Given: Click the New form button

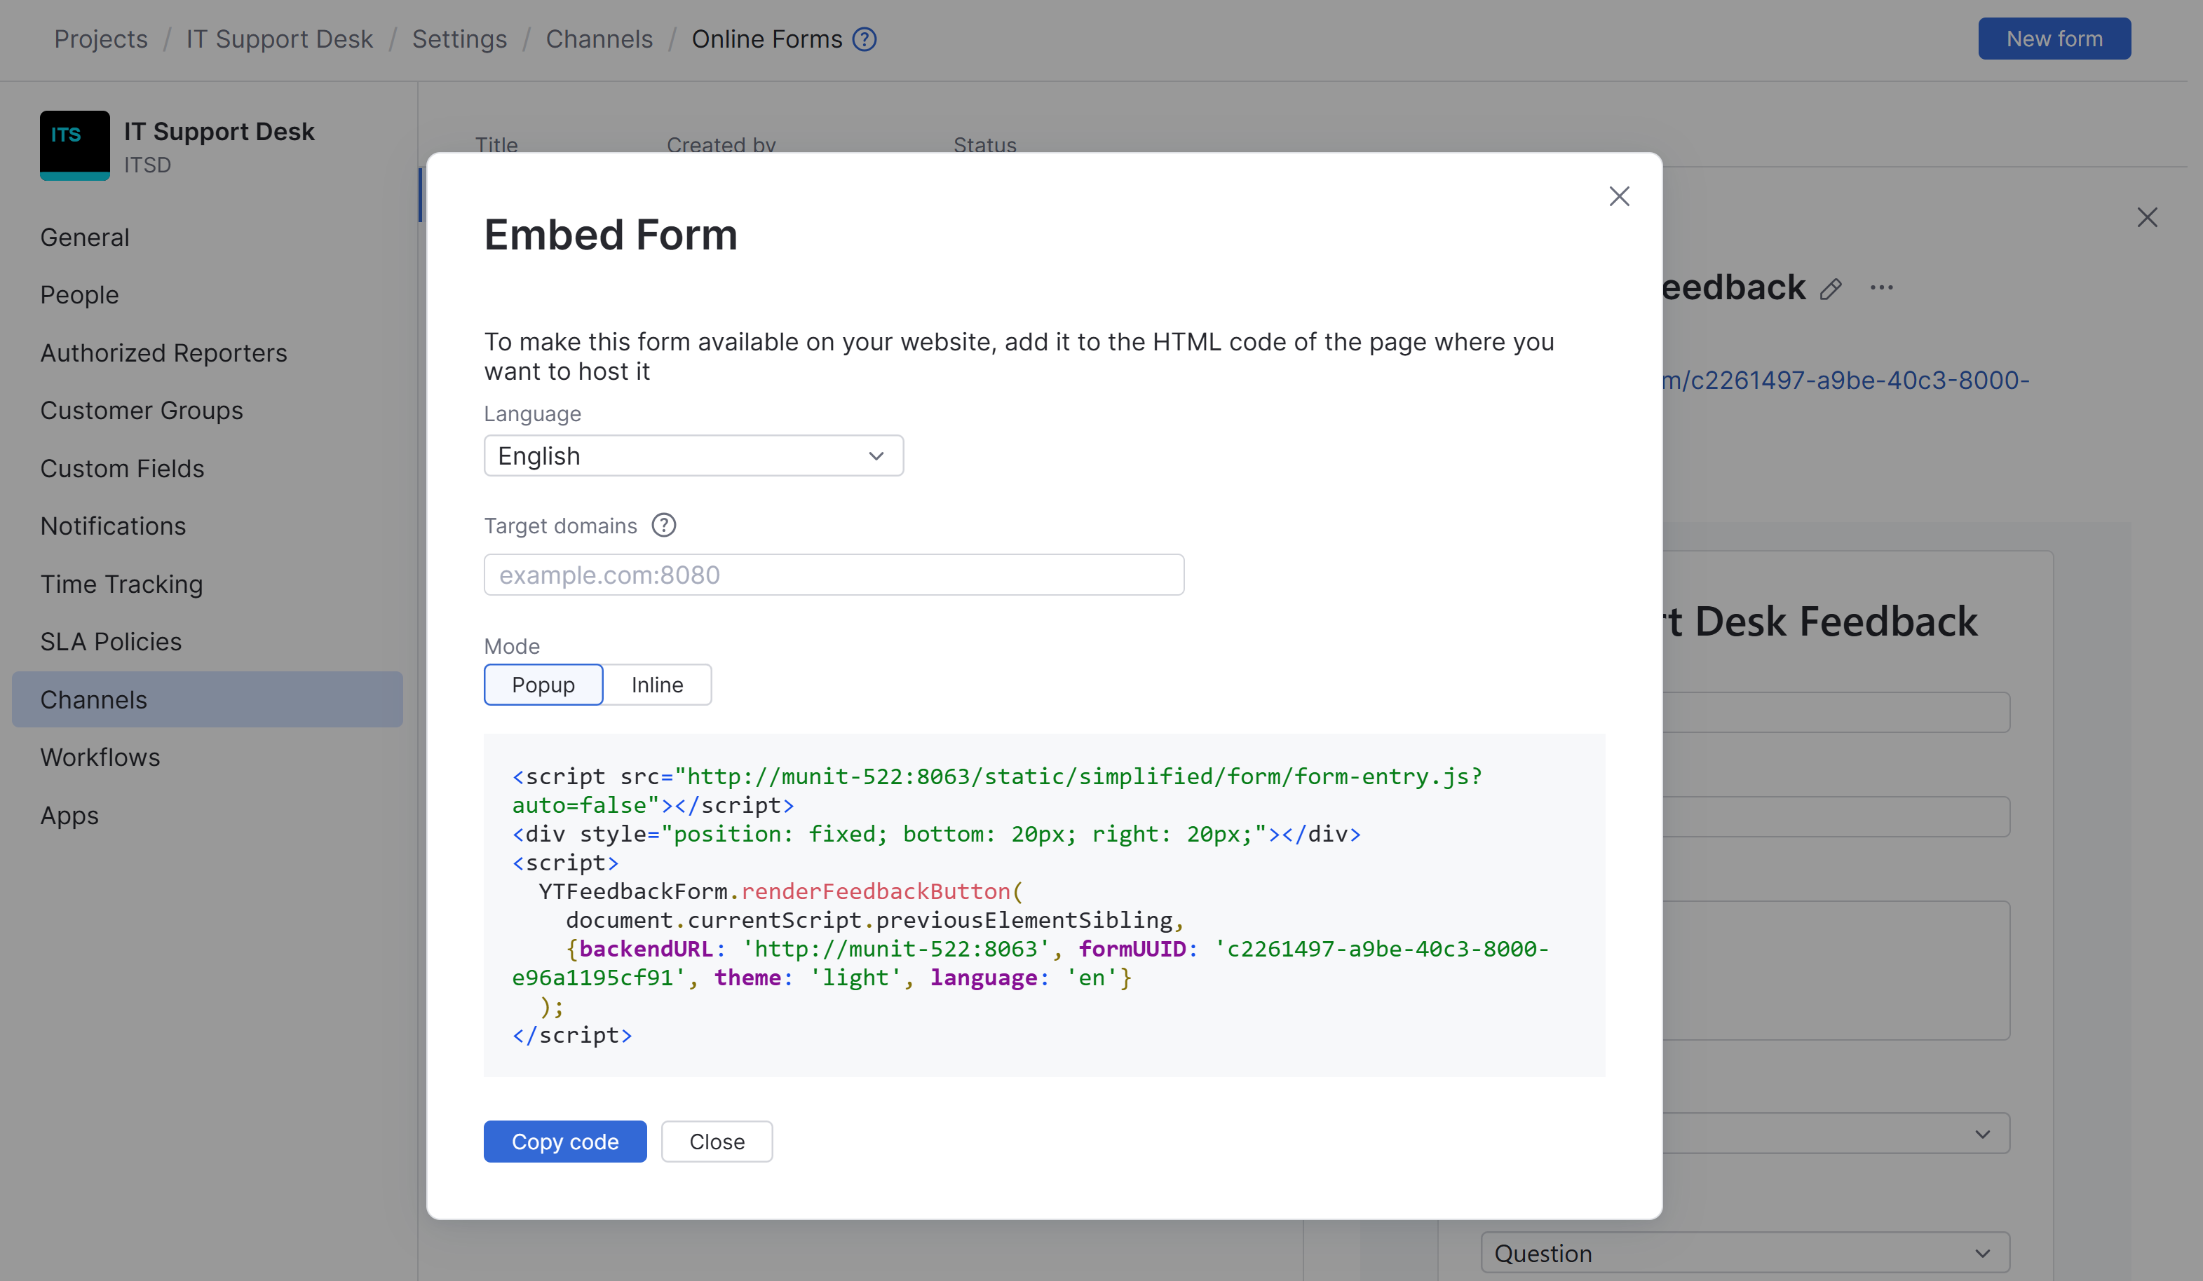Looking at the screenshot, I should point(2054,39).
